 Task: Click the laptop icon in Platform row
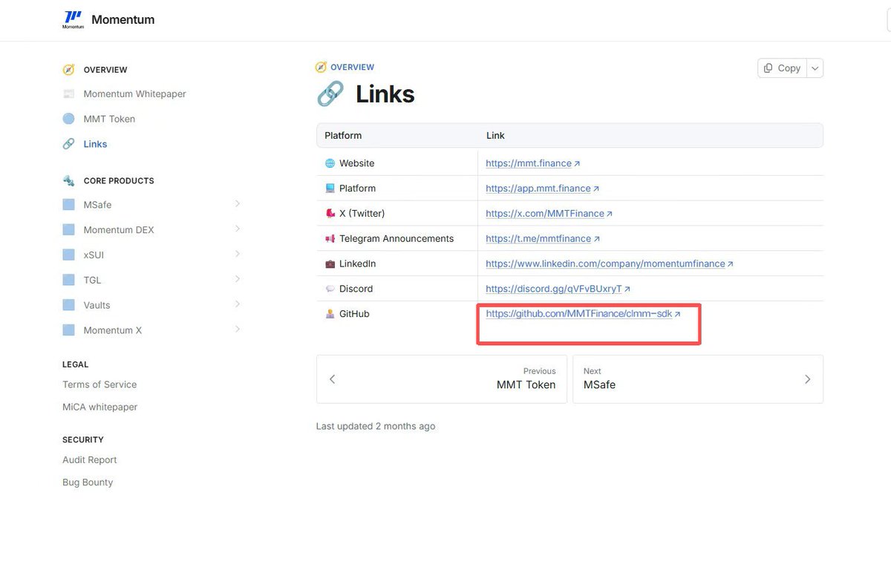330,189
